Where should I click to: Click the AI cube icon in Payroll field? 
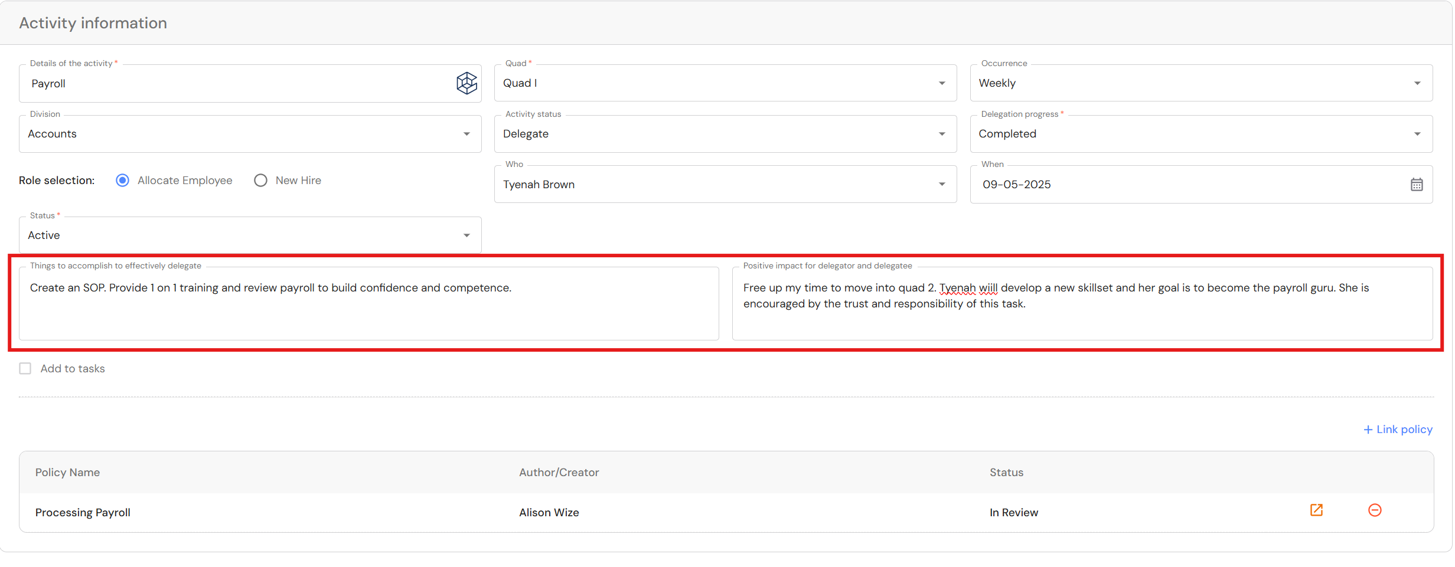(x=466, y=83)
